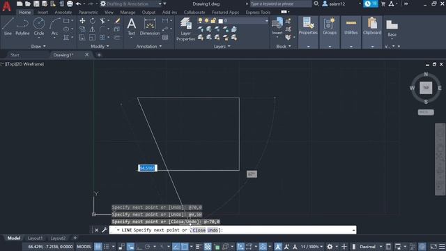The width and height of the screenshot is (446, 251).
Task: Select the Line drawing tool
Action: click(8, 26)
